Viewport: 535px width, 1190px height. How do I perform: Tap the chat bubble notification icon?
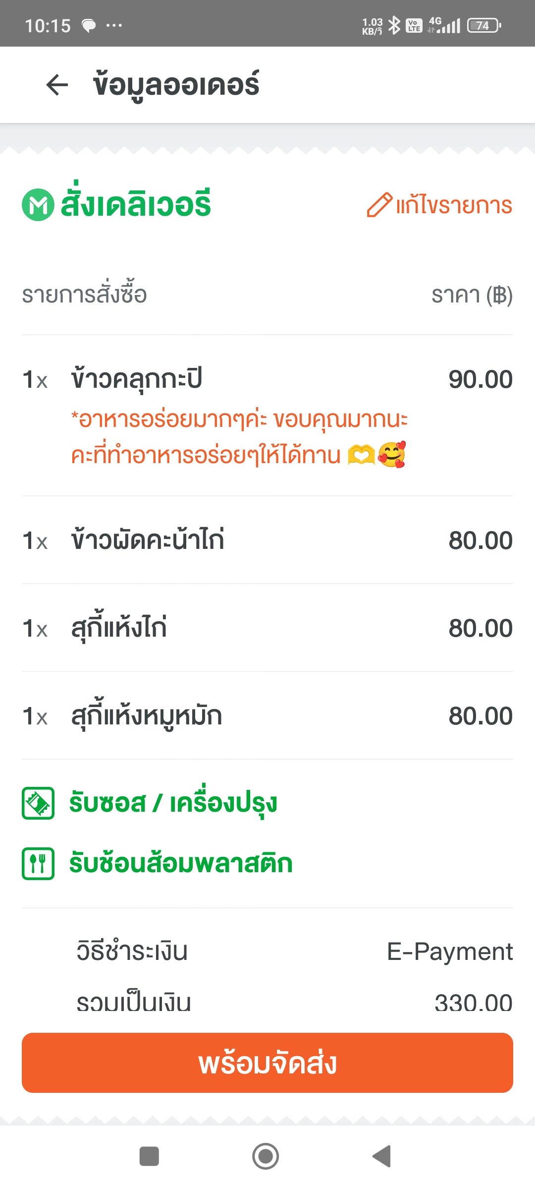tap(89, 25)
